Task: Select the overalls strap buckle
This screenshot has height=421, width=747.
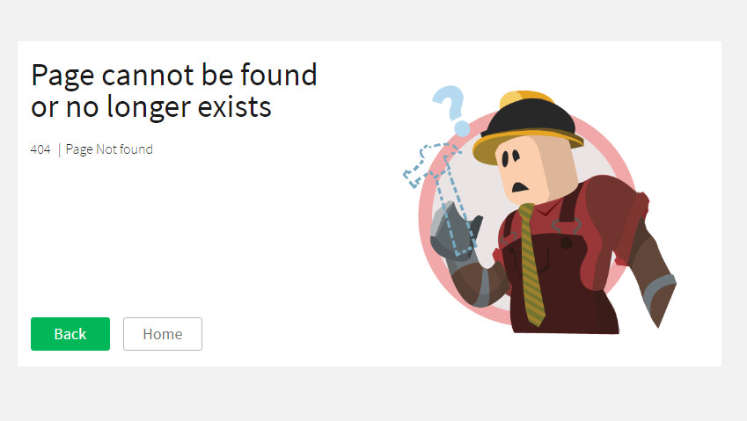Action: (x=567, y=226)
